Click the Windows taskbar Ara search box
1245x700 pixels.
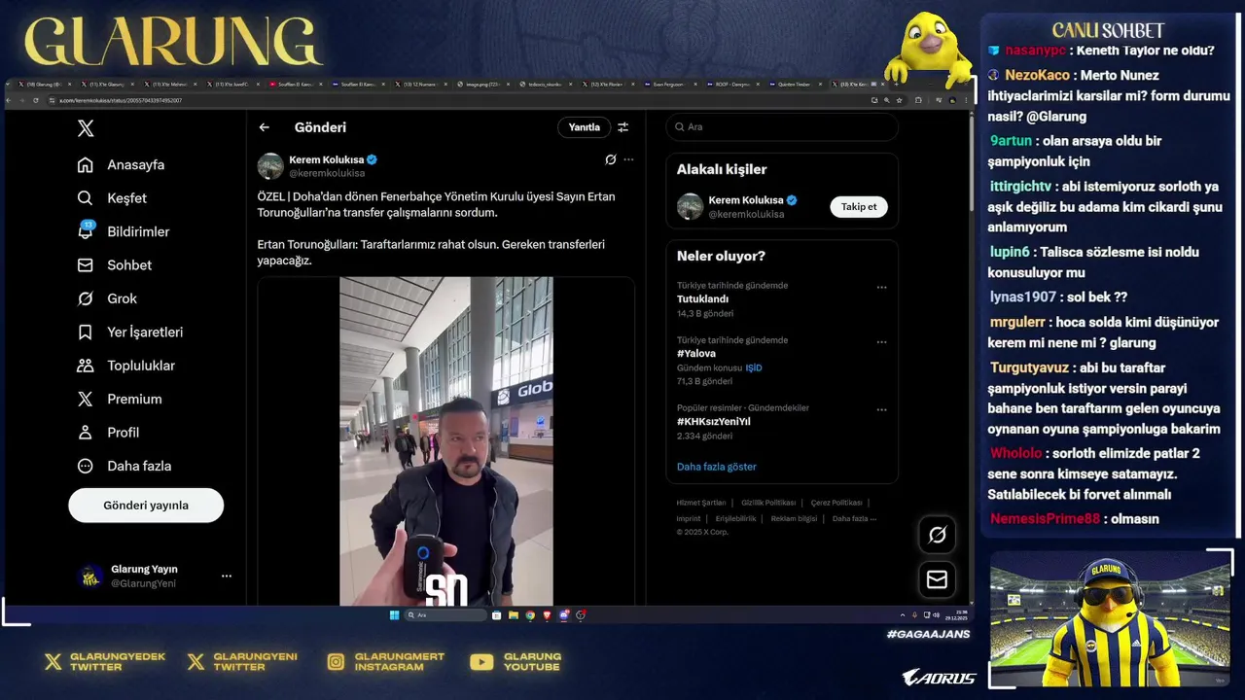[445, 614]
